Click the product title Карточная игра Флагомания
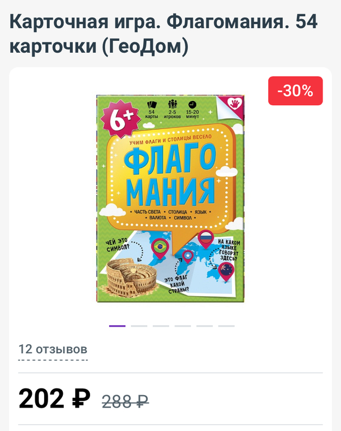 (164, 33)
